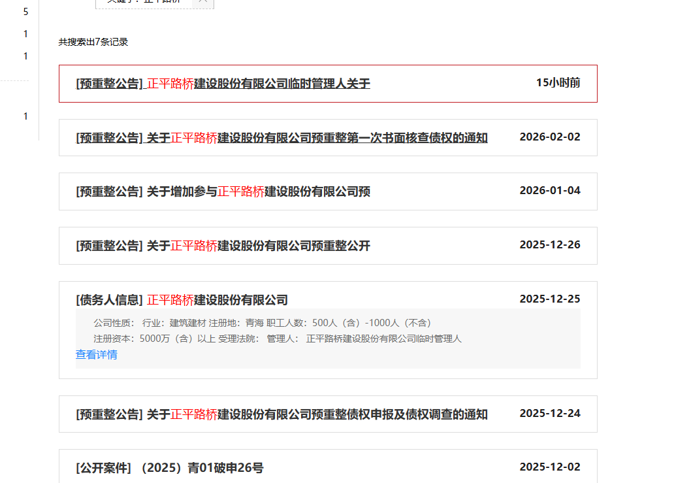Open the [公开案件] (2025)青01破申26号 record

170,468
